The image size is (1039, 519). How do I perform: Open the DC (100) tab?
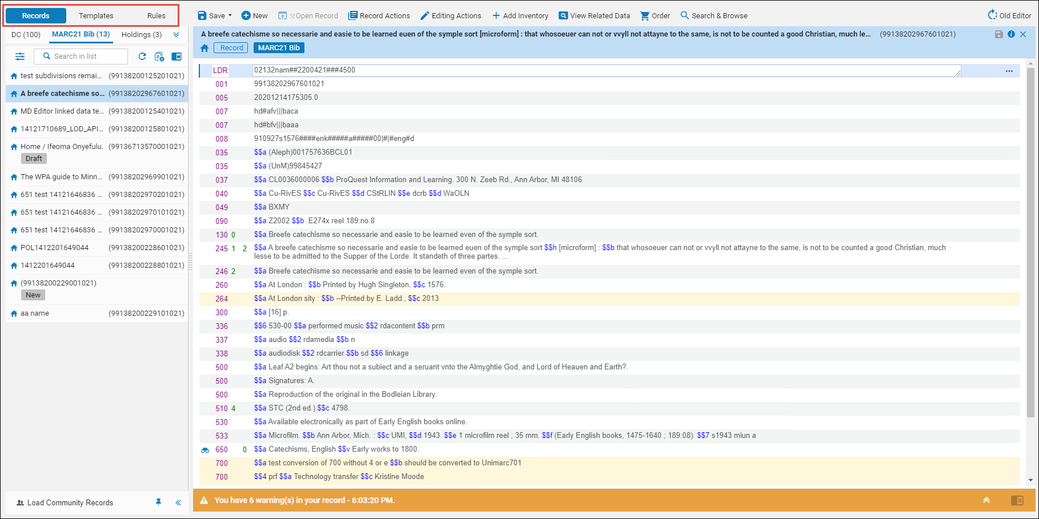click(26, 35)
